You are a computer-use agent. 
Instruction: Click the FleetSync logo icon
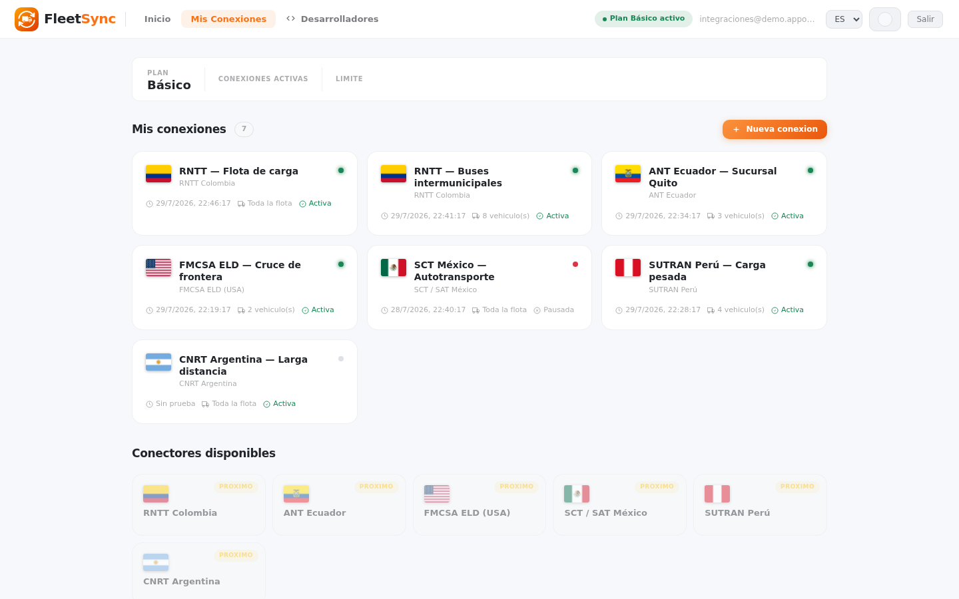point(27,19)
